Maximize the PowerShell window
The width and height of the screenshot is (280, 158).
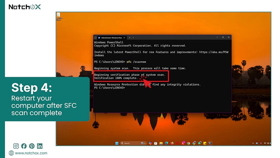[x=223, y=37]
